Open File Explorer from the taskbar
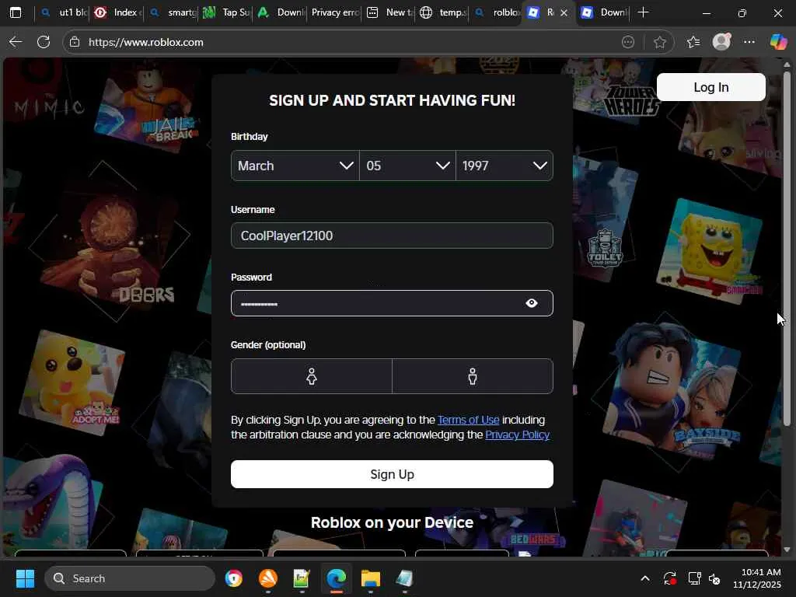This screenshot has width=796, height=597. pos(371,578)
